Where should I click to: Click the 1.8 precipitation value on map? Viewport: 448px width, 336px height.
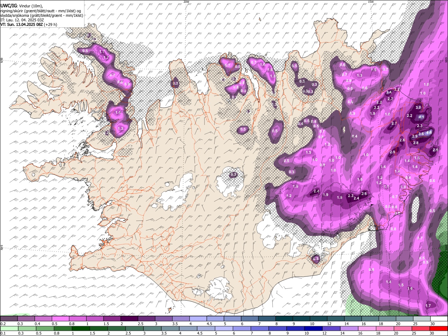pos(339,197)
